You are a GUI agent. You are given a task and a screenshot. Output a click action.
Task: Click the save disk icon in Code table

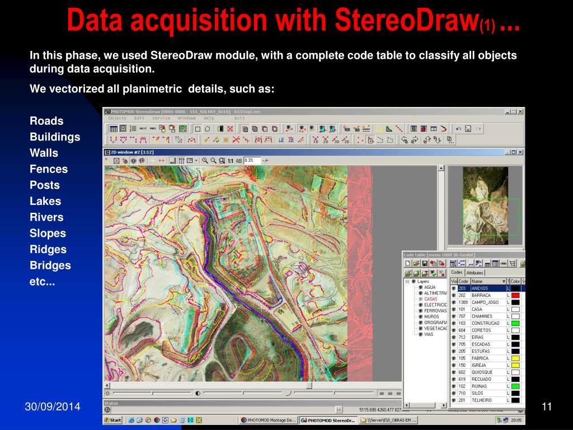click(x=425, y=263)
